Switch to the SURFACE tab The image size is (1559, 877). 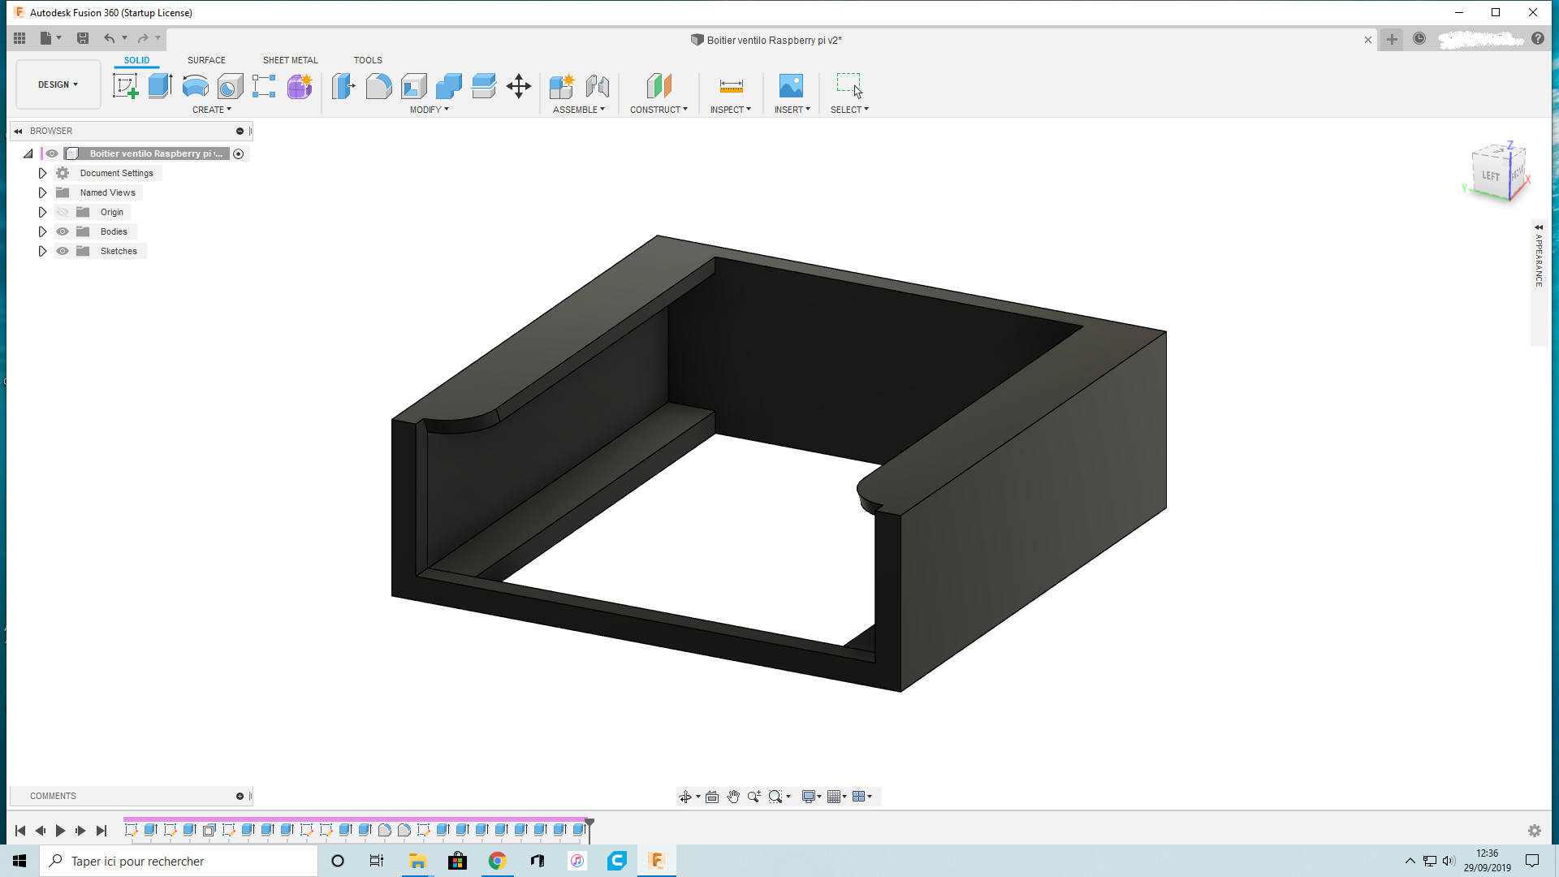click(x=206, y=60)
